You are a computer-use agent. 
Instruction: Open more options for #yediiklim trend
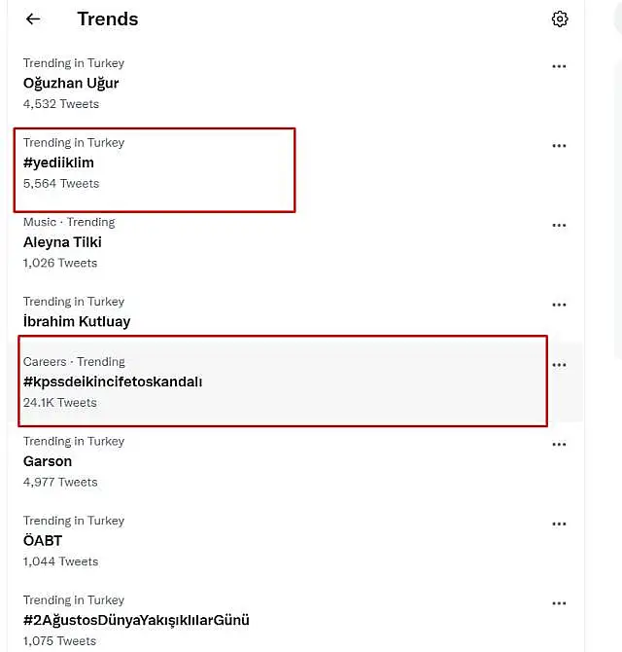point(559,146)
